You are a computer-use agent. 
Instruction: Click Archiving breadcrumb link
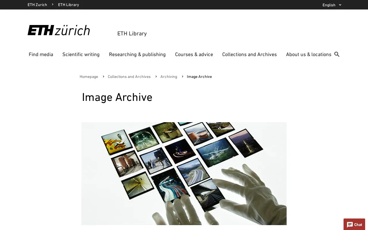[169, 77]
